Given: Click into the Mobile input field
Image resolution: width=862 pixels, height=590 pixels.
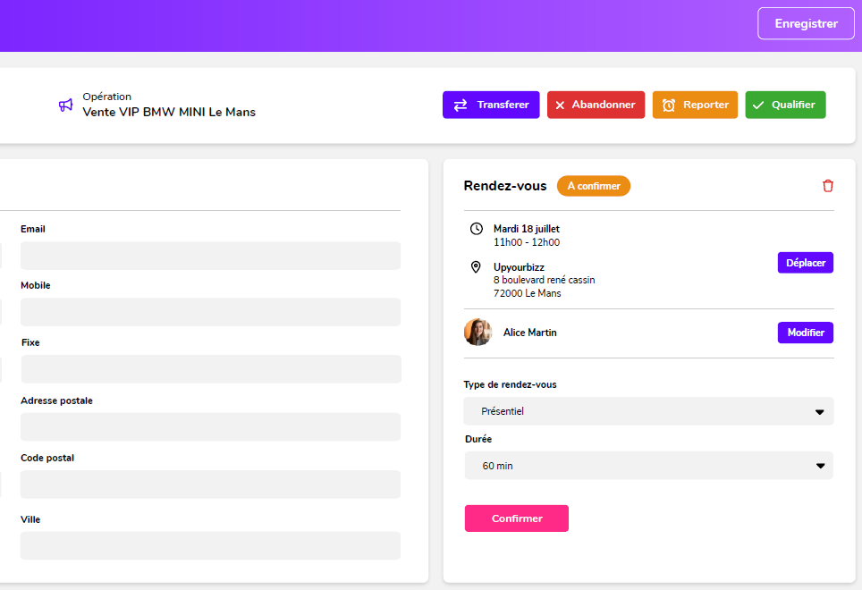Looking at the screenshot, I should 210,312.
